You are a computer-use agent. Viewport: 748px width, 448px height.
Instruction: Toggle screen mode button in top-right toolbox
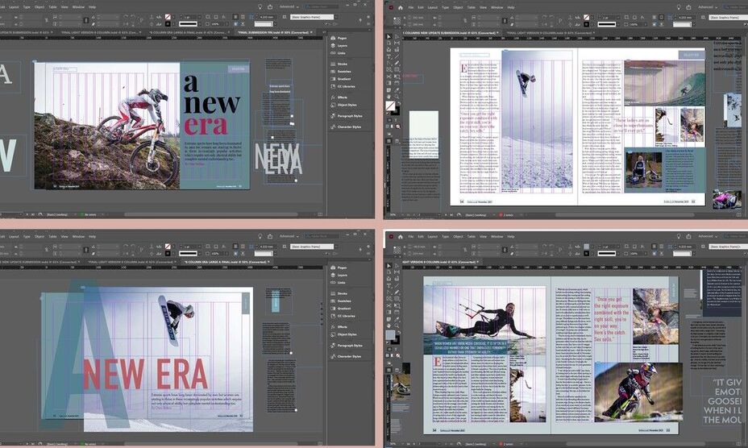point(389,141)
